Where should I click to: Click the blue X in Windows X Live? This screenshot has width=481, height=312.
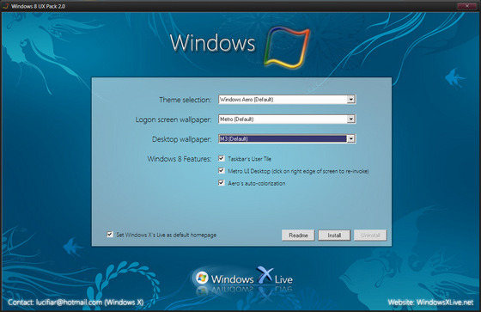pos(265,274)
